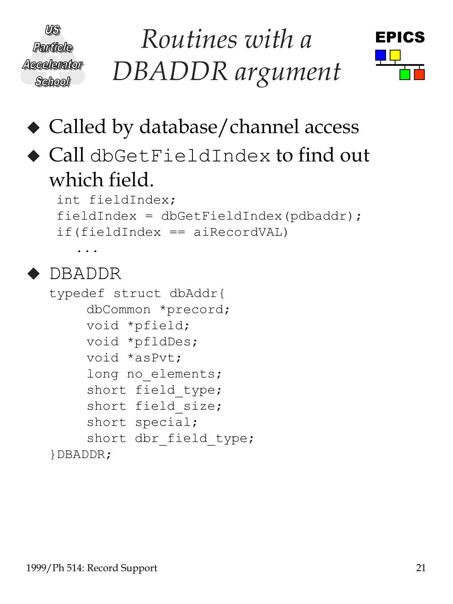Click the blue square in EPICS logo
Viewport: 453px width, 604px height.
(x=380, y=55)
